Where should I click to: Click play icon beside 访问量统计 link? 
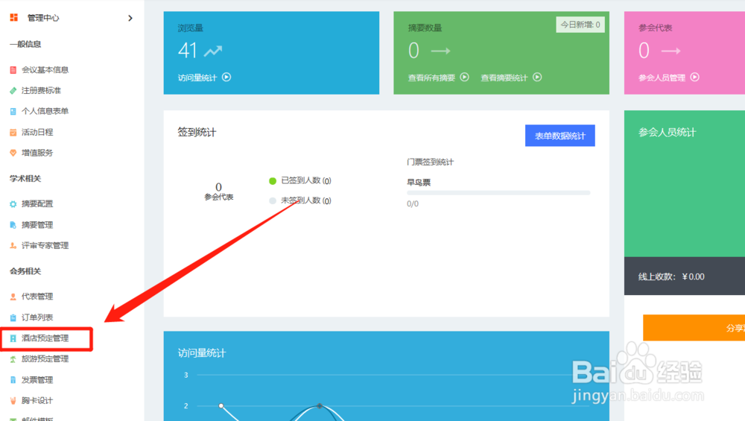[x=226, y=77]
